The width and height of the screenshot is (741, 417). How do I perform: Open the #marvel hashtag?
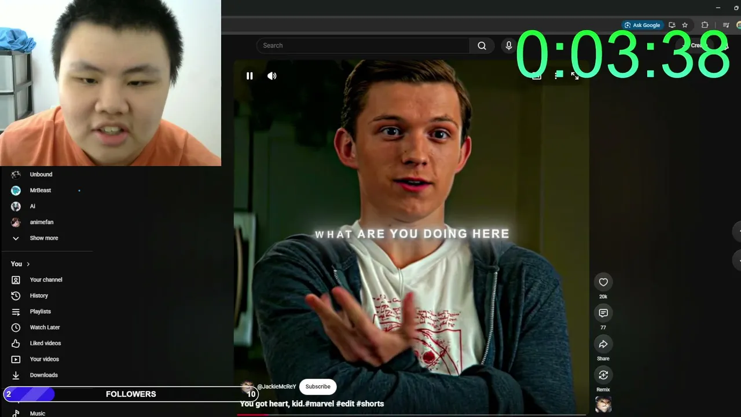[x=320, y=404]
